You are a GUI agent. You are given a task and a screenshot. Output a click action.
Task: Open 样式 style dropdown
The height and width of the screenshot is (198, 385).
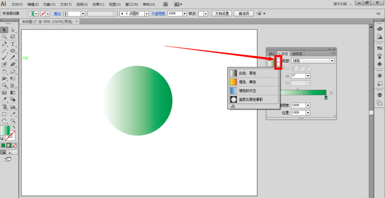pyautogui.click(x=206, y=14)
